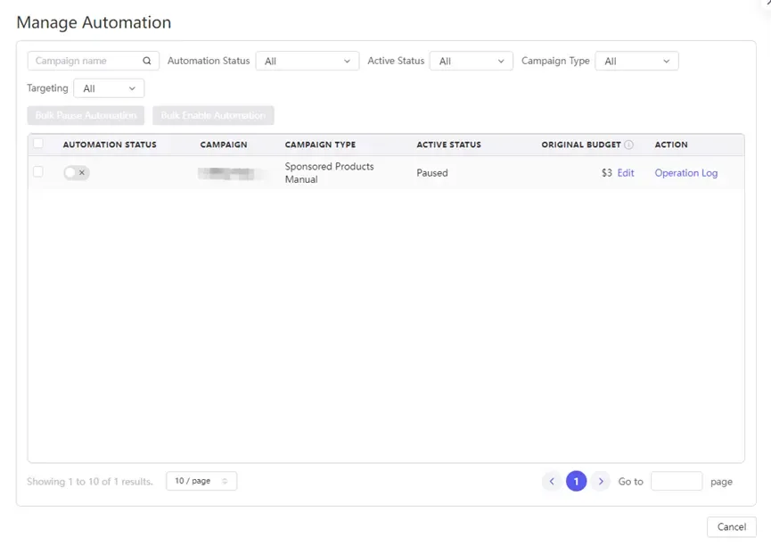Open the Targeting dropdown

pos(109,88)
